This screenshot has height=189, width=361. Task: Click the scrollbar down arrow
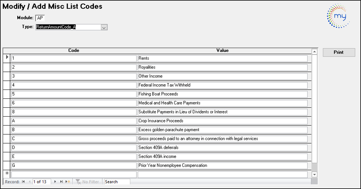click(315, 175)
